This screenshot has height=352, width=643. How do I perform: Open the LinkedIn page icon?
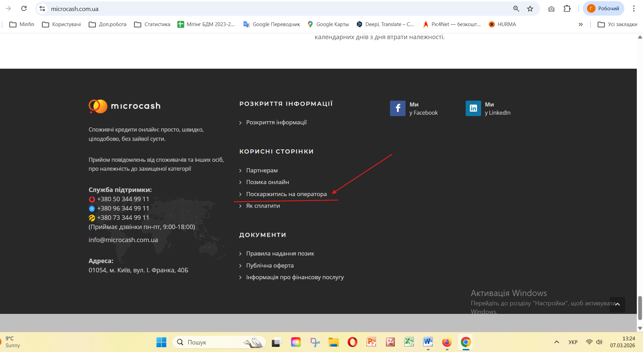[473, 108]
